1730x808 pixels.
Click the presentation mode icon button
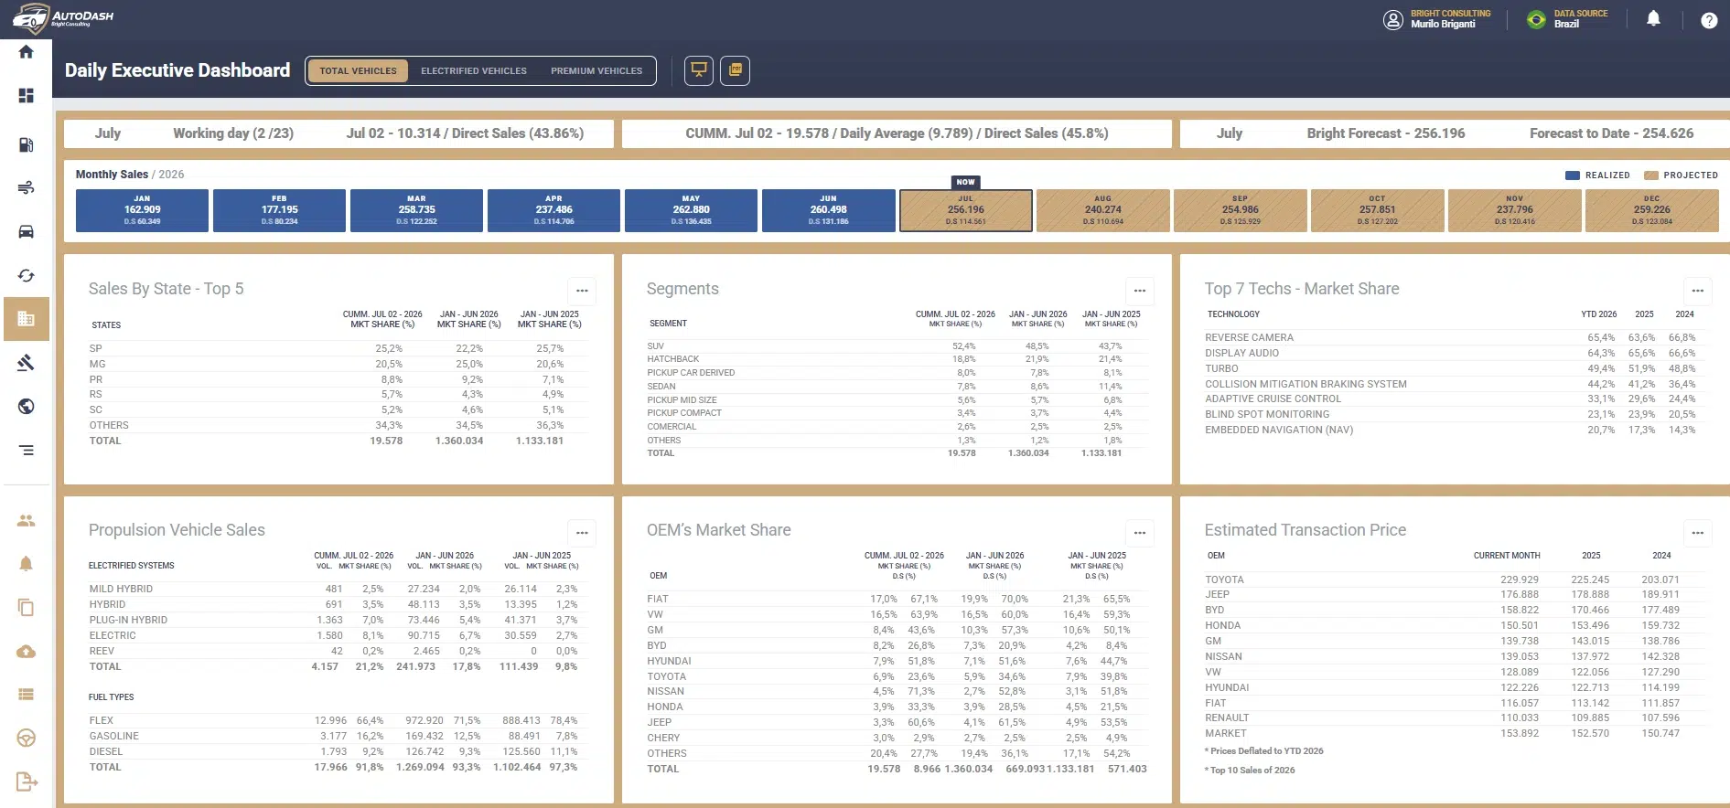pos(699,70)
